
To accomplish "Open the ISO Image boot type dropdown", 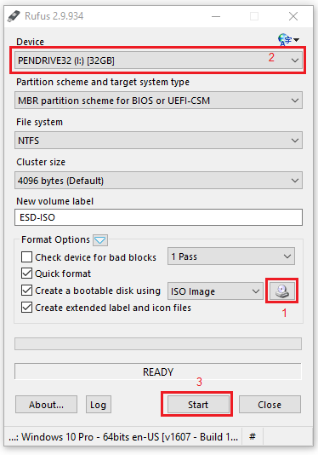I will (215, 291).
